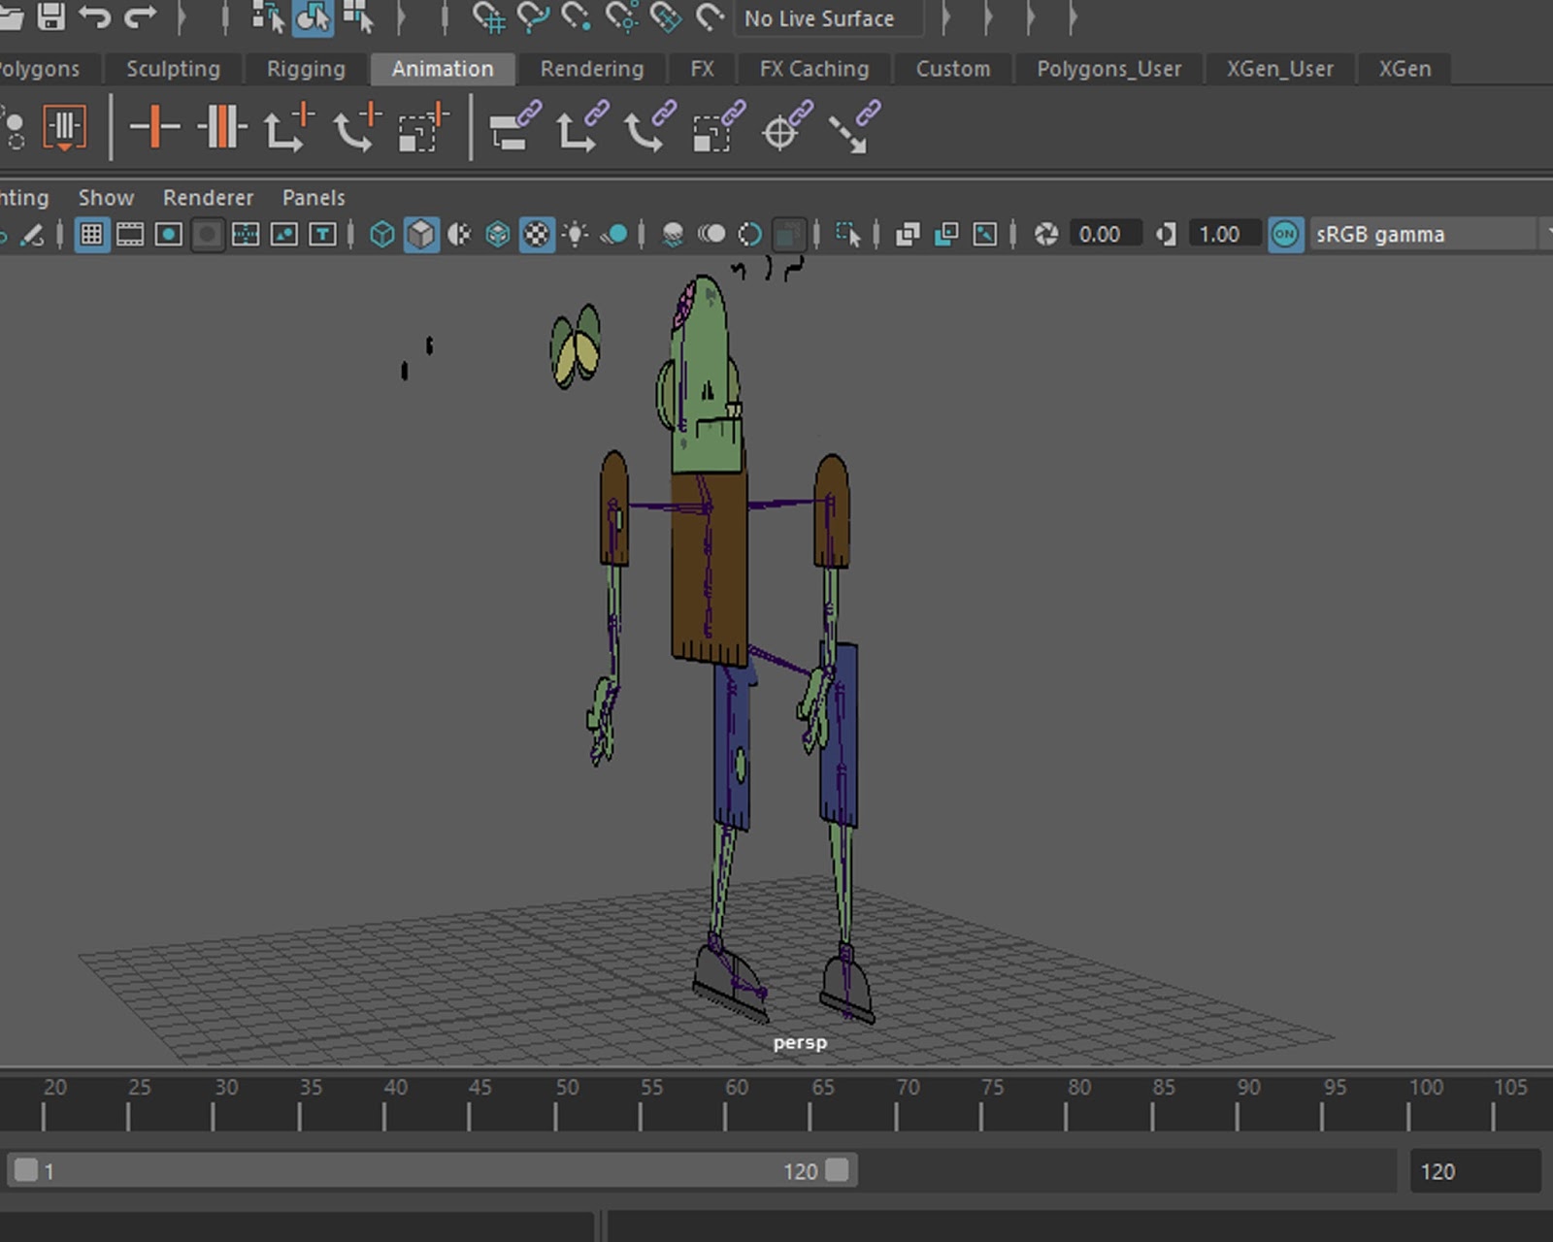The height and width of the screenshot is (1242, 1553).
Task: Open the Show panel menu
Action: (x=106, y=198)
